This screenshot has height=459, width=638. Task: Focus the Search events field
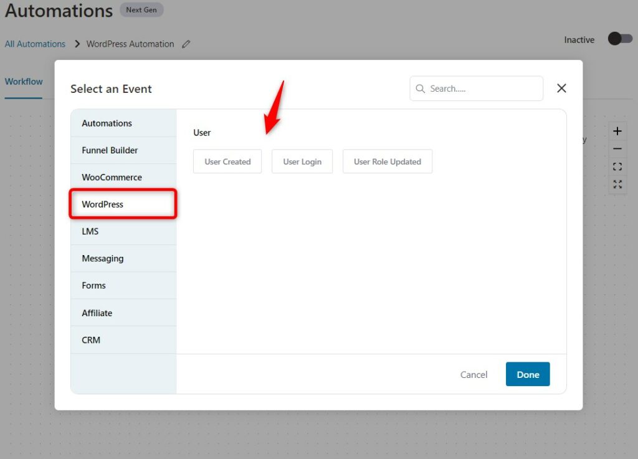click(x=477, y=89)
